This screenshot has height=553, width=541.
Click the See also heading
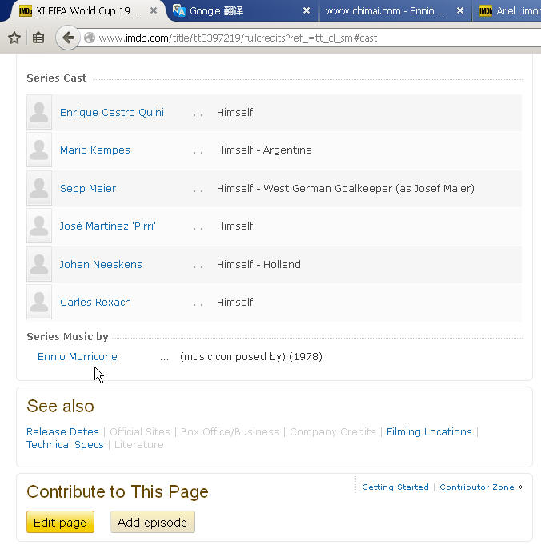click(60, 406)
